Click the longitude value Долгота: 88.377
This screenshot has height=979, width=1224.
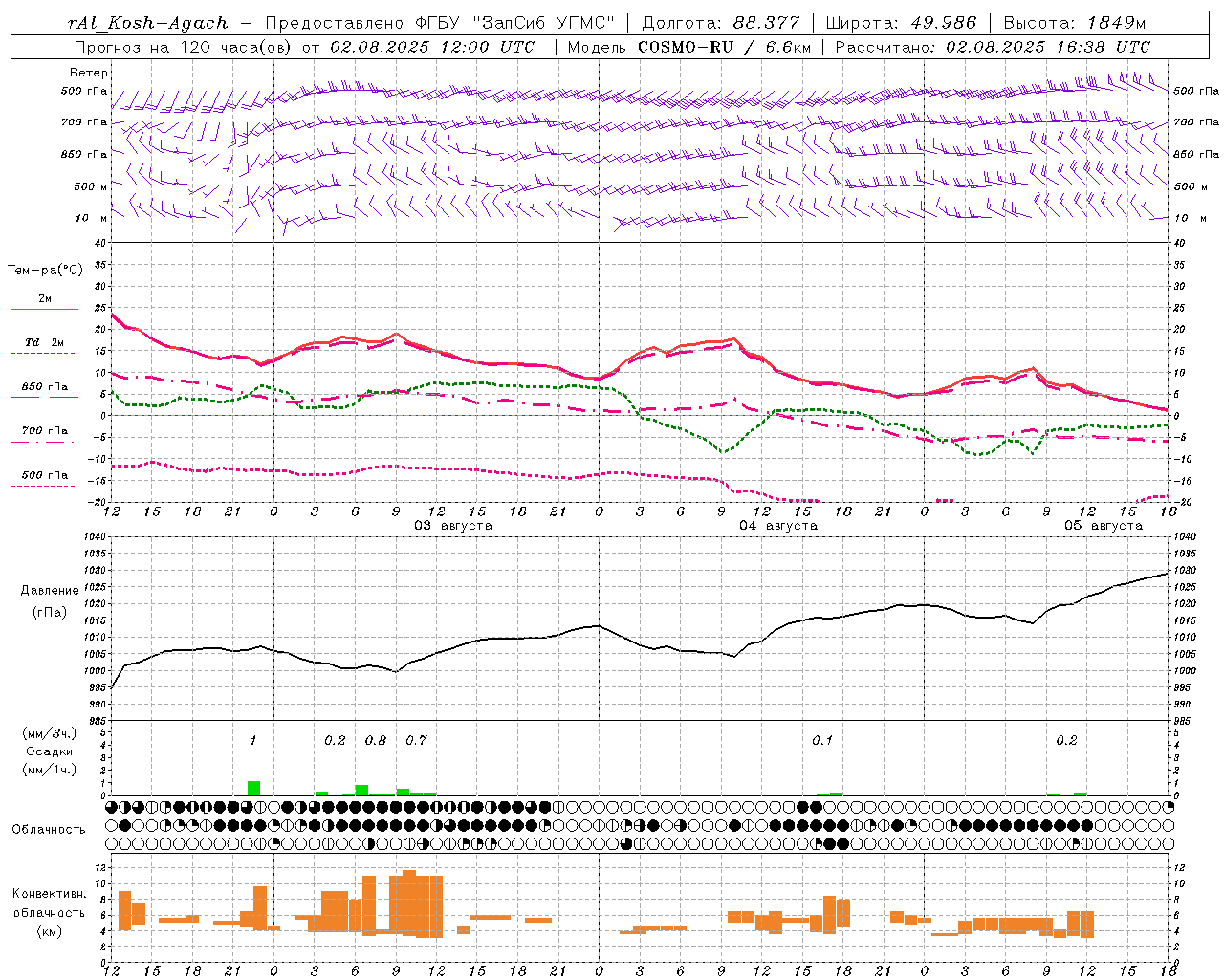point(721,23)
